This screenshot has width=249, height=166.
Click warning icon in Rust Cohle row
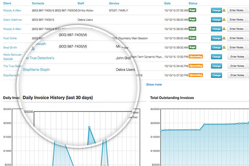[x=224, y=38]
